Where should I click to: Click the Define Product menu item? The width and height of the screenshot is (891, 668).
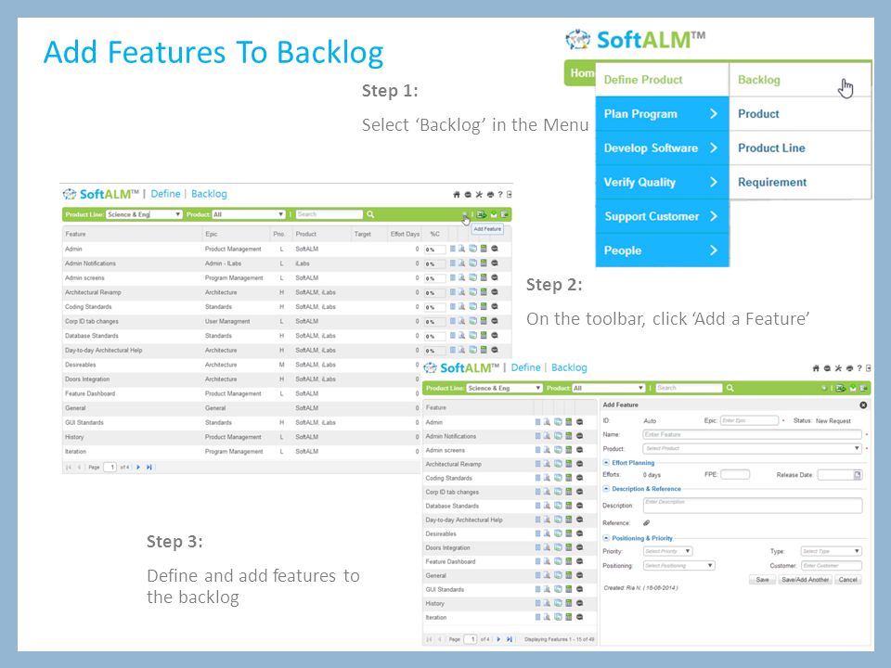point(662,80)
